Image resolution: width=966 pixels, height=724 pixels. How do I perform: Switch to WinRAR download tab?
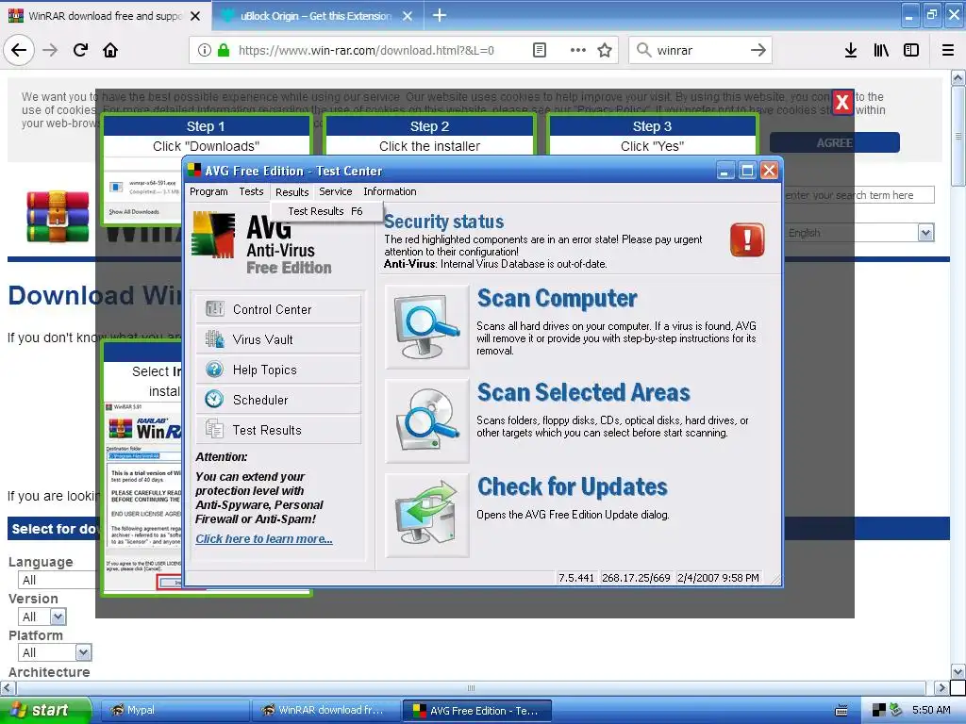[x=105, y=16]
